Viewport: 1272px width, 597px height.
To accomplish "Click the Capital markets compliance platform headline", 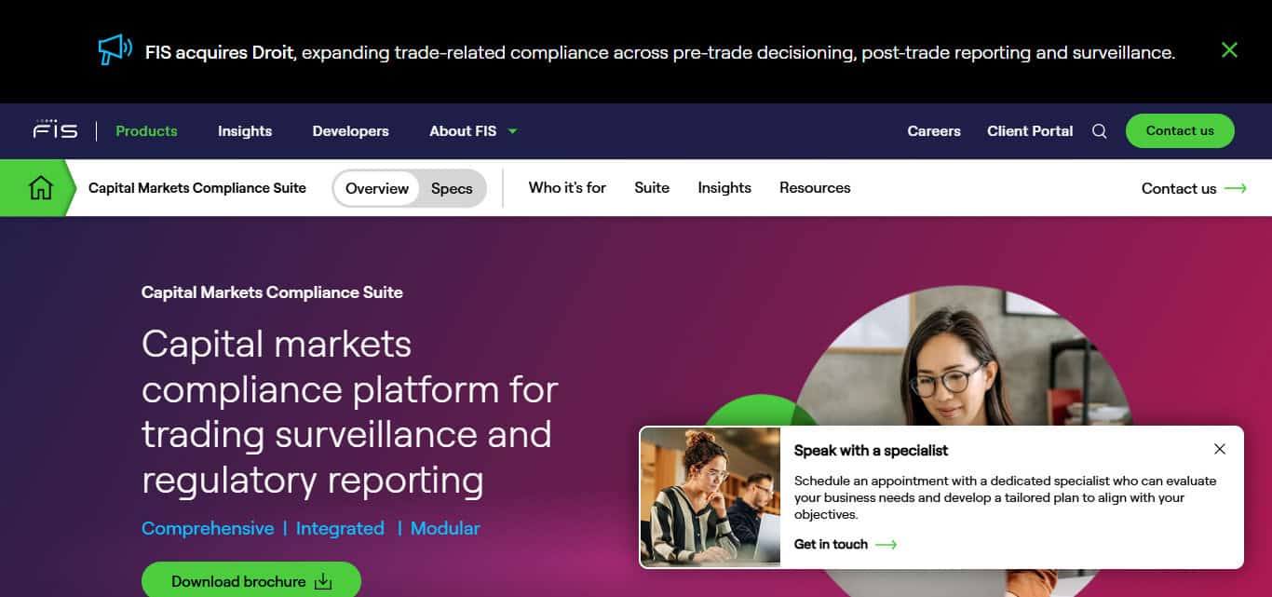I will click(x=350, y=412).
